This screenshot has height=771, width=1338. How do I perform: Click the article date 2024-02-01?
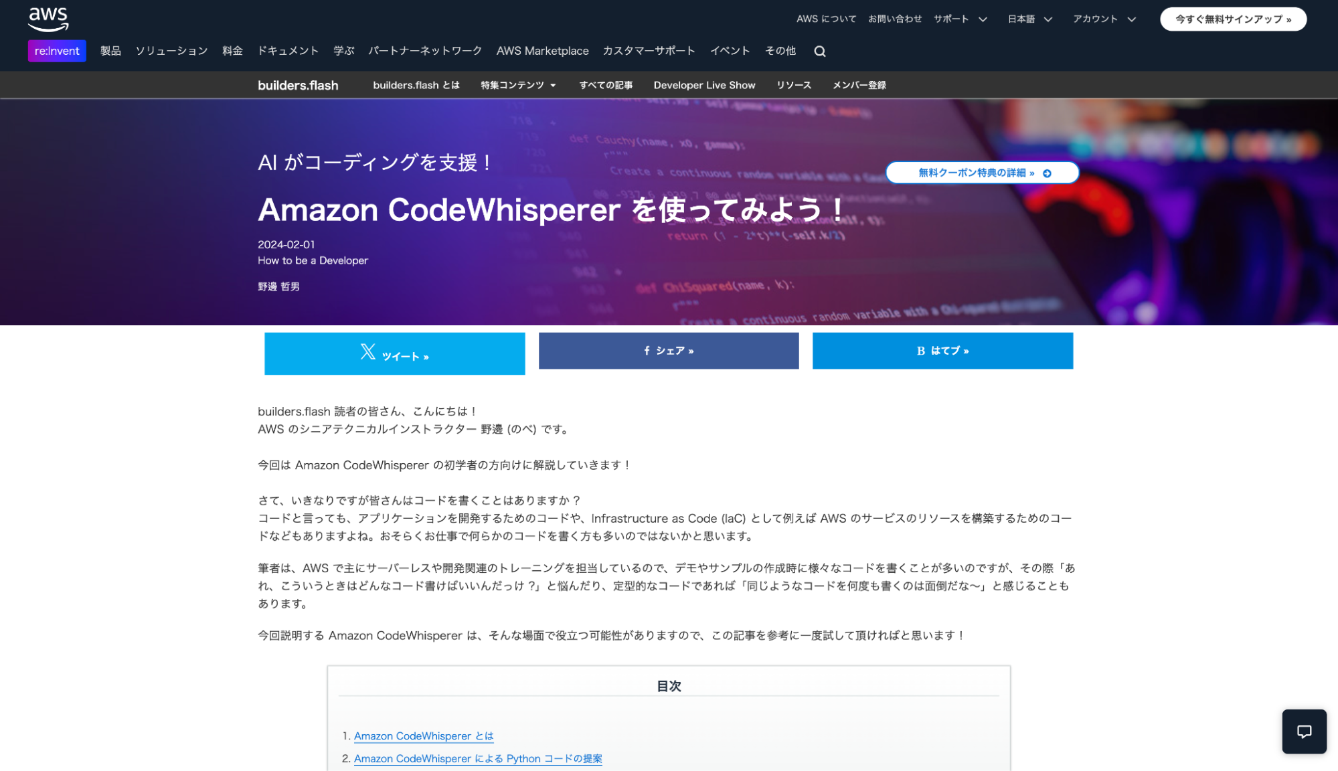286,244
